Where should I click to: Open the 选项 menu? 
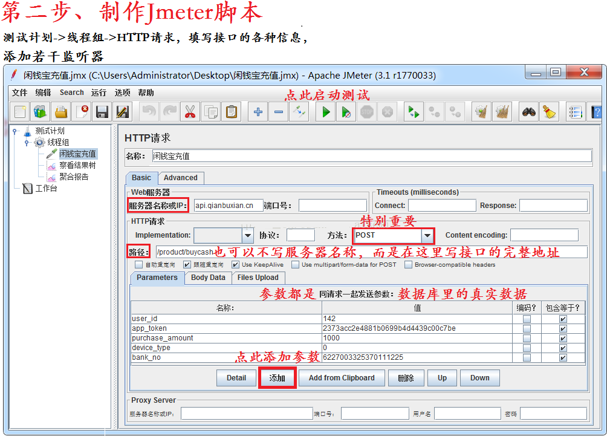click(122, 93)
